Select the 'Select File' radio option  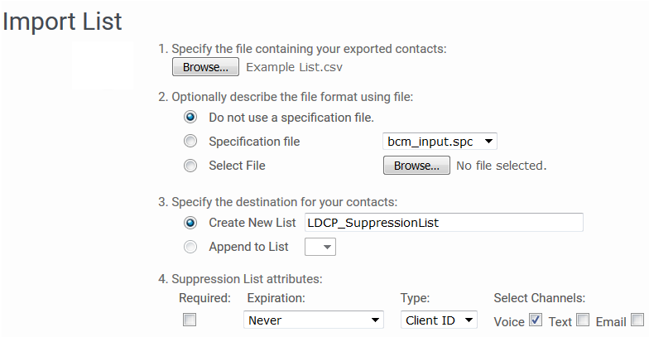[x=190, y=166]
